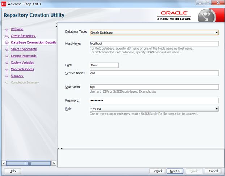
Task: Open Map Tablespaces step
Action: [22, 69]
